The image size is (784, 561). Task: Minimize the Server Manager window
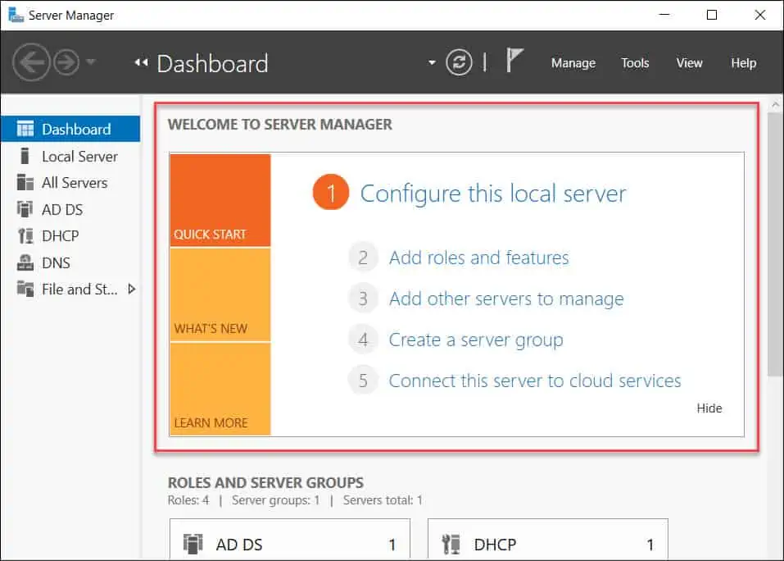click(664, 15)
